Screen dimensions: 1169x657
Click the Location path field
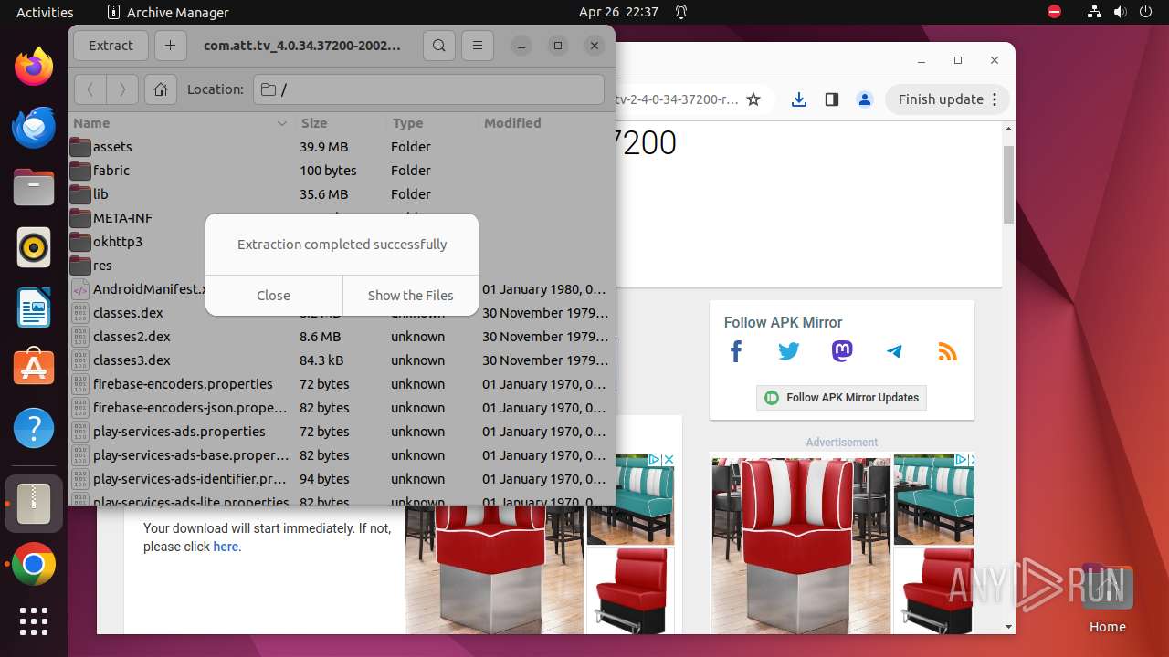[428, 89]
